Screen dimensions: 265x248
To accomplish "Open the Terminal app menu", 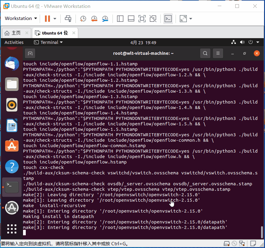I will pyautogui.click(x=48, y=42).
